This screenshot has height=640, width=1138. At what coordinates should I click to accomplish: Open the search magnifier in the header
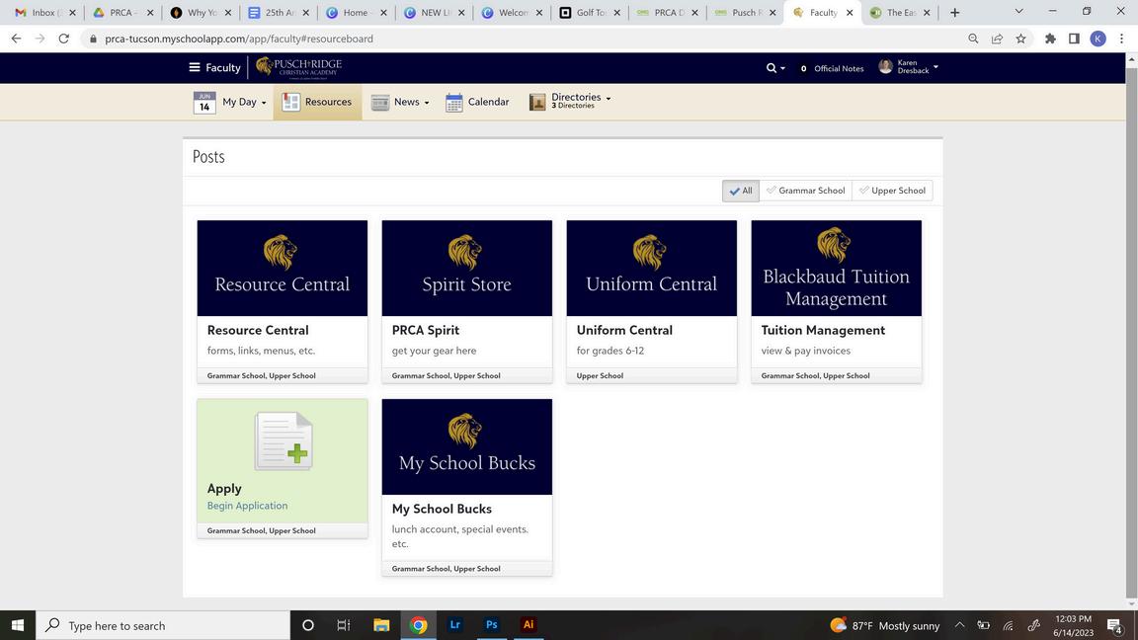[x=772, y=67]
